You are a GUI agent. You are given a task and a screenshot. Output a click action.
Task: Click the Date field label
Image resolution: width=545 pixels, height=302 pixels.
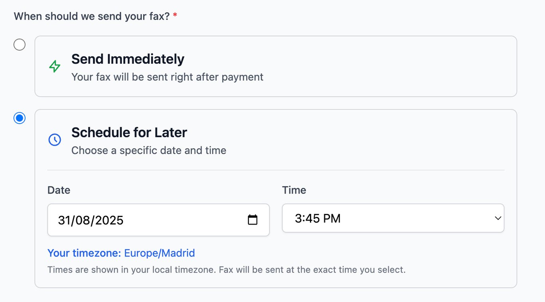(x=59, y=190)
